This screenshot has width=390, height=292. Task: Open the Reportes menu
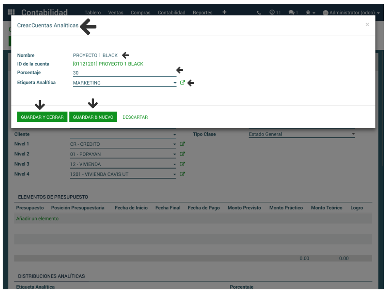click(x=202, y=13)
